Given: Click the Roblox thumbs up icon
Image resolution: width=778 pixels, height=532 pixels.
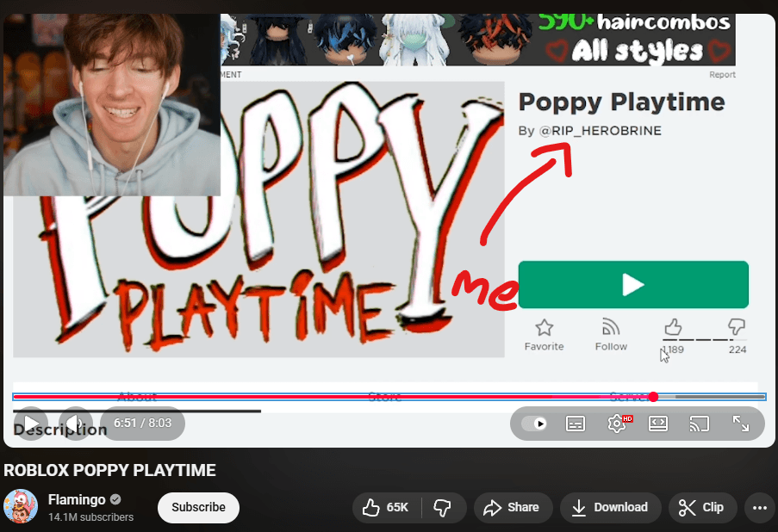Looking at the screenshot, I should tap(673, 327).
